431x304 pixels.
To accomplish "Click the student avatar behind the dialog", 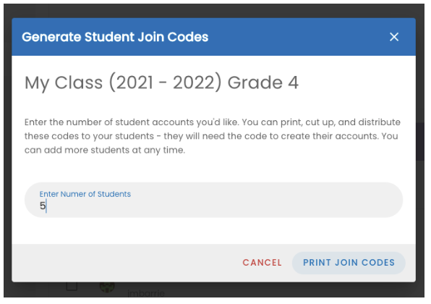I will pos(107,287).
